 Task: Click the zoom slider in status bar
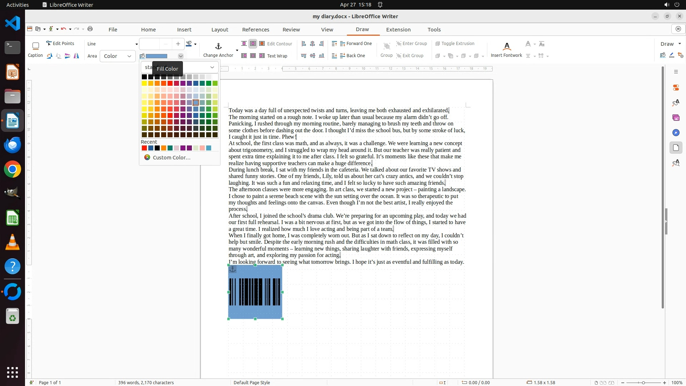point(643,382)
